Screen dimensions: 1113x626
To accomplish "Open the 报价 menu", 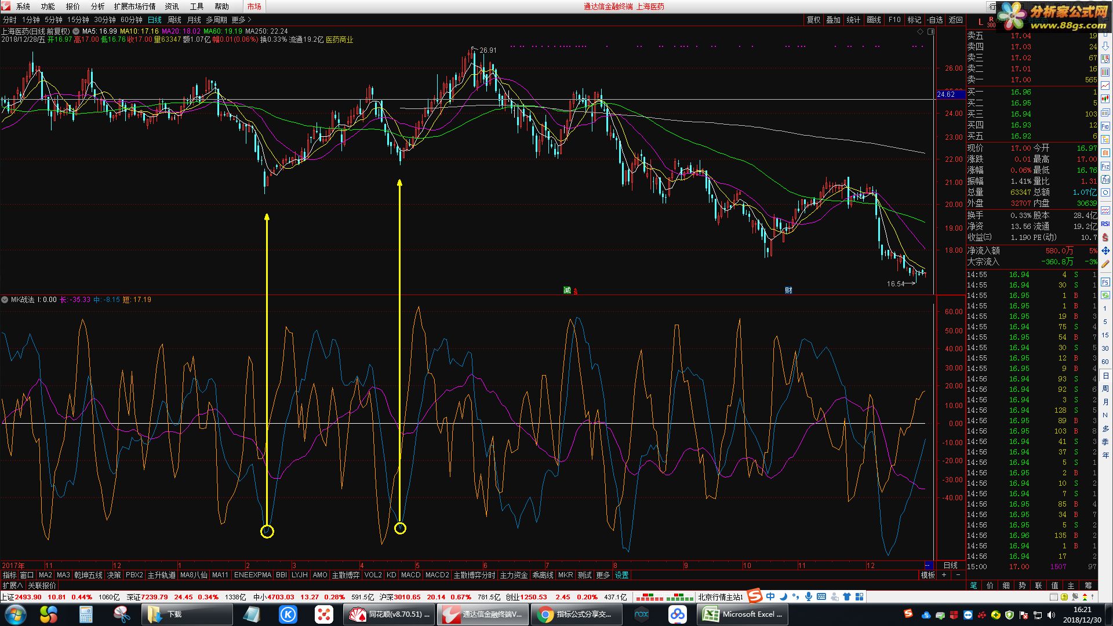I will (x=72, y=6).
